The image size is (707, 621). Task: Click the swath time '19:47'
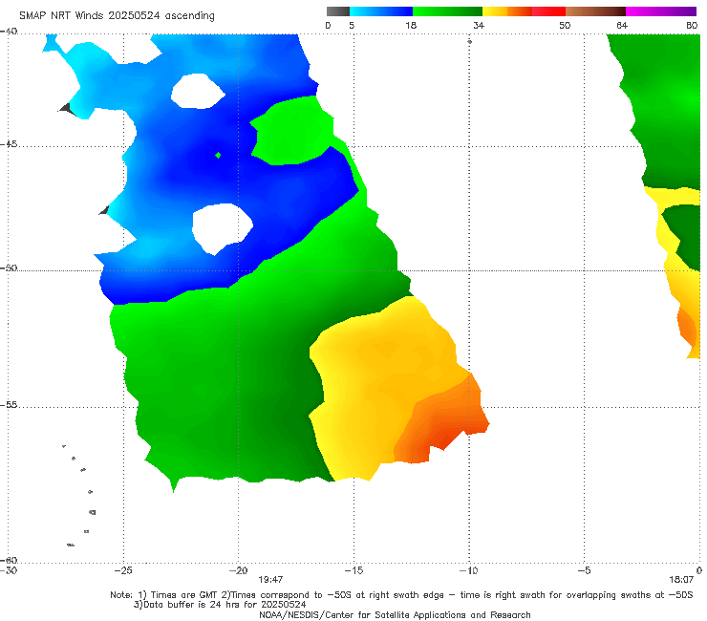point(270,580)
